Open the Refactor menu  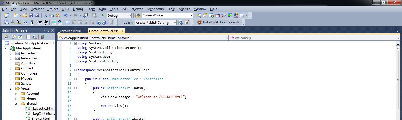coord(37,9)
